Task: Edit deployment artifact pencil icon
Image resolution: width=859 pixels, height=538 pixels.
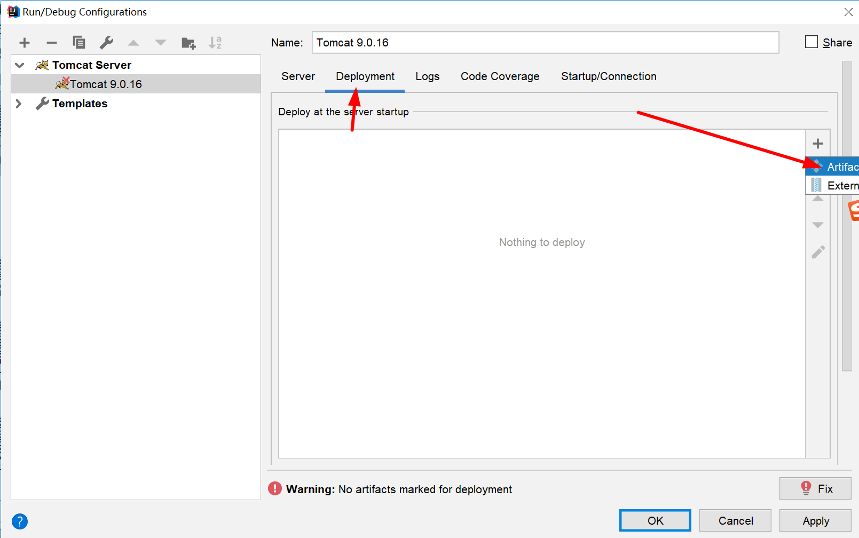Action: (x=818, y=252)
